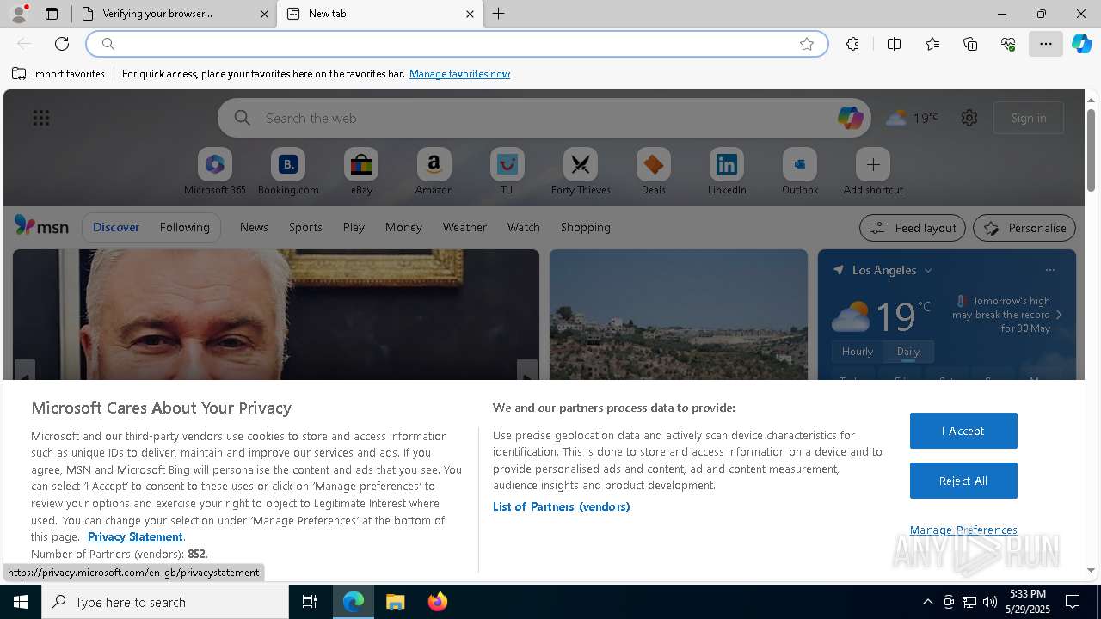Open Booking.com shortcut

(x=288, y=171)
